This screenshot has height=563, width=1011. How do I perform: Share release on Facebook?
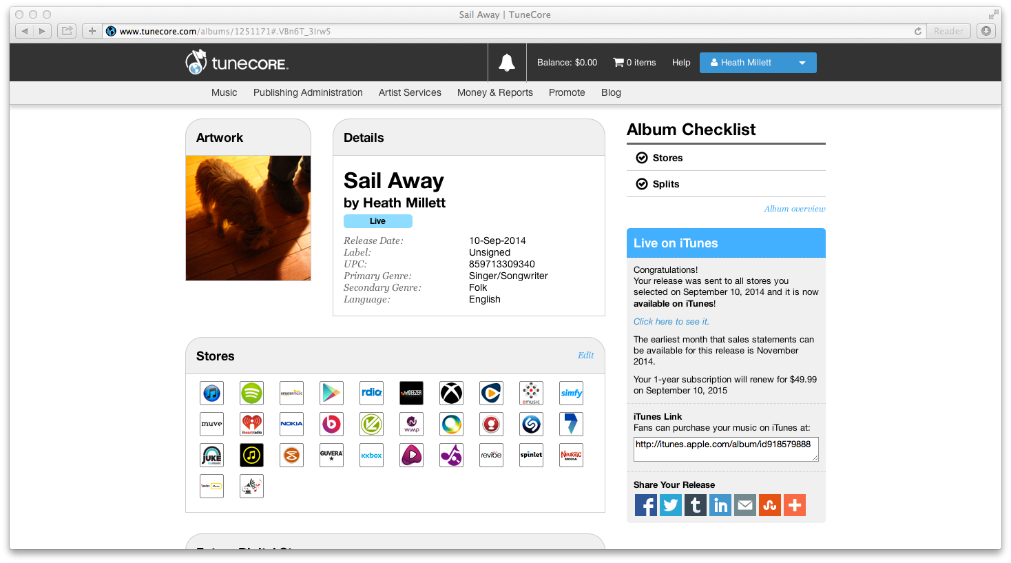coord(646,505)
